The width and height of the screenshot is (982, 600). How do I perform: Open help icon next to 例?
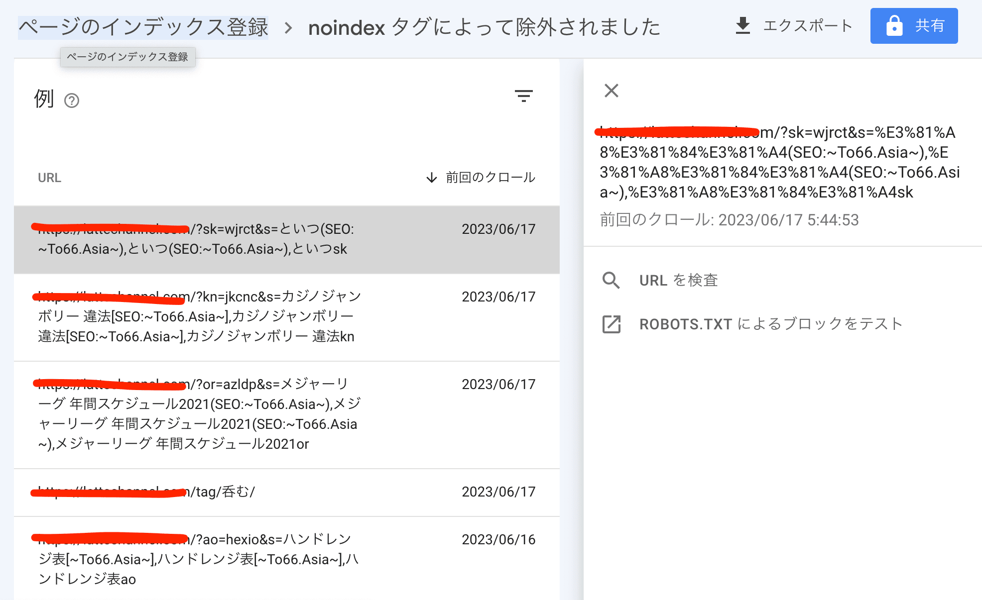tap(72, 100)
